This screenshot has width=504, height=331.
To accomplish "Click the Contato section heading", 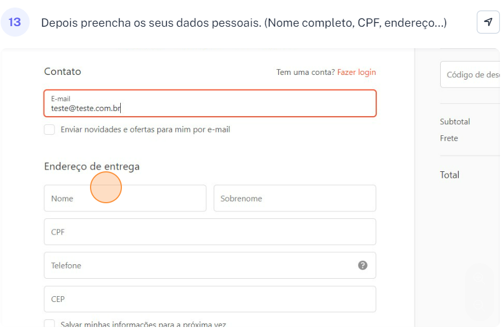I will [x=63, y=71].
